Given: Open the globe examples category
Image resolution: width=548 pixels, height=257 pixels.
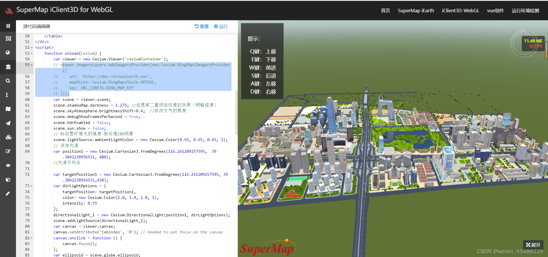Looking at the screenshot, I should [x=8, y=52].
